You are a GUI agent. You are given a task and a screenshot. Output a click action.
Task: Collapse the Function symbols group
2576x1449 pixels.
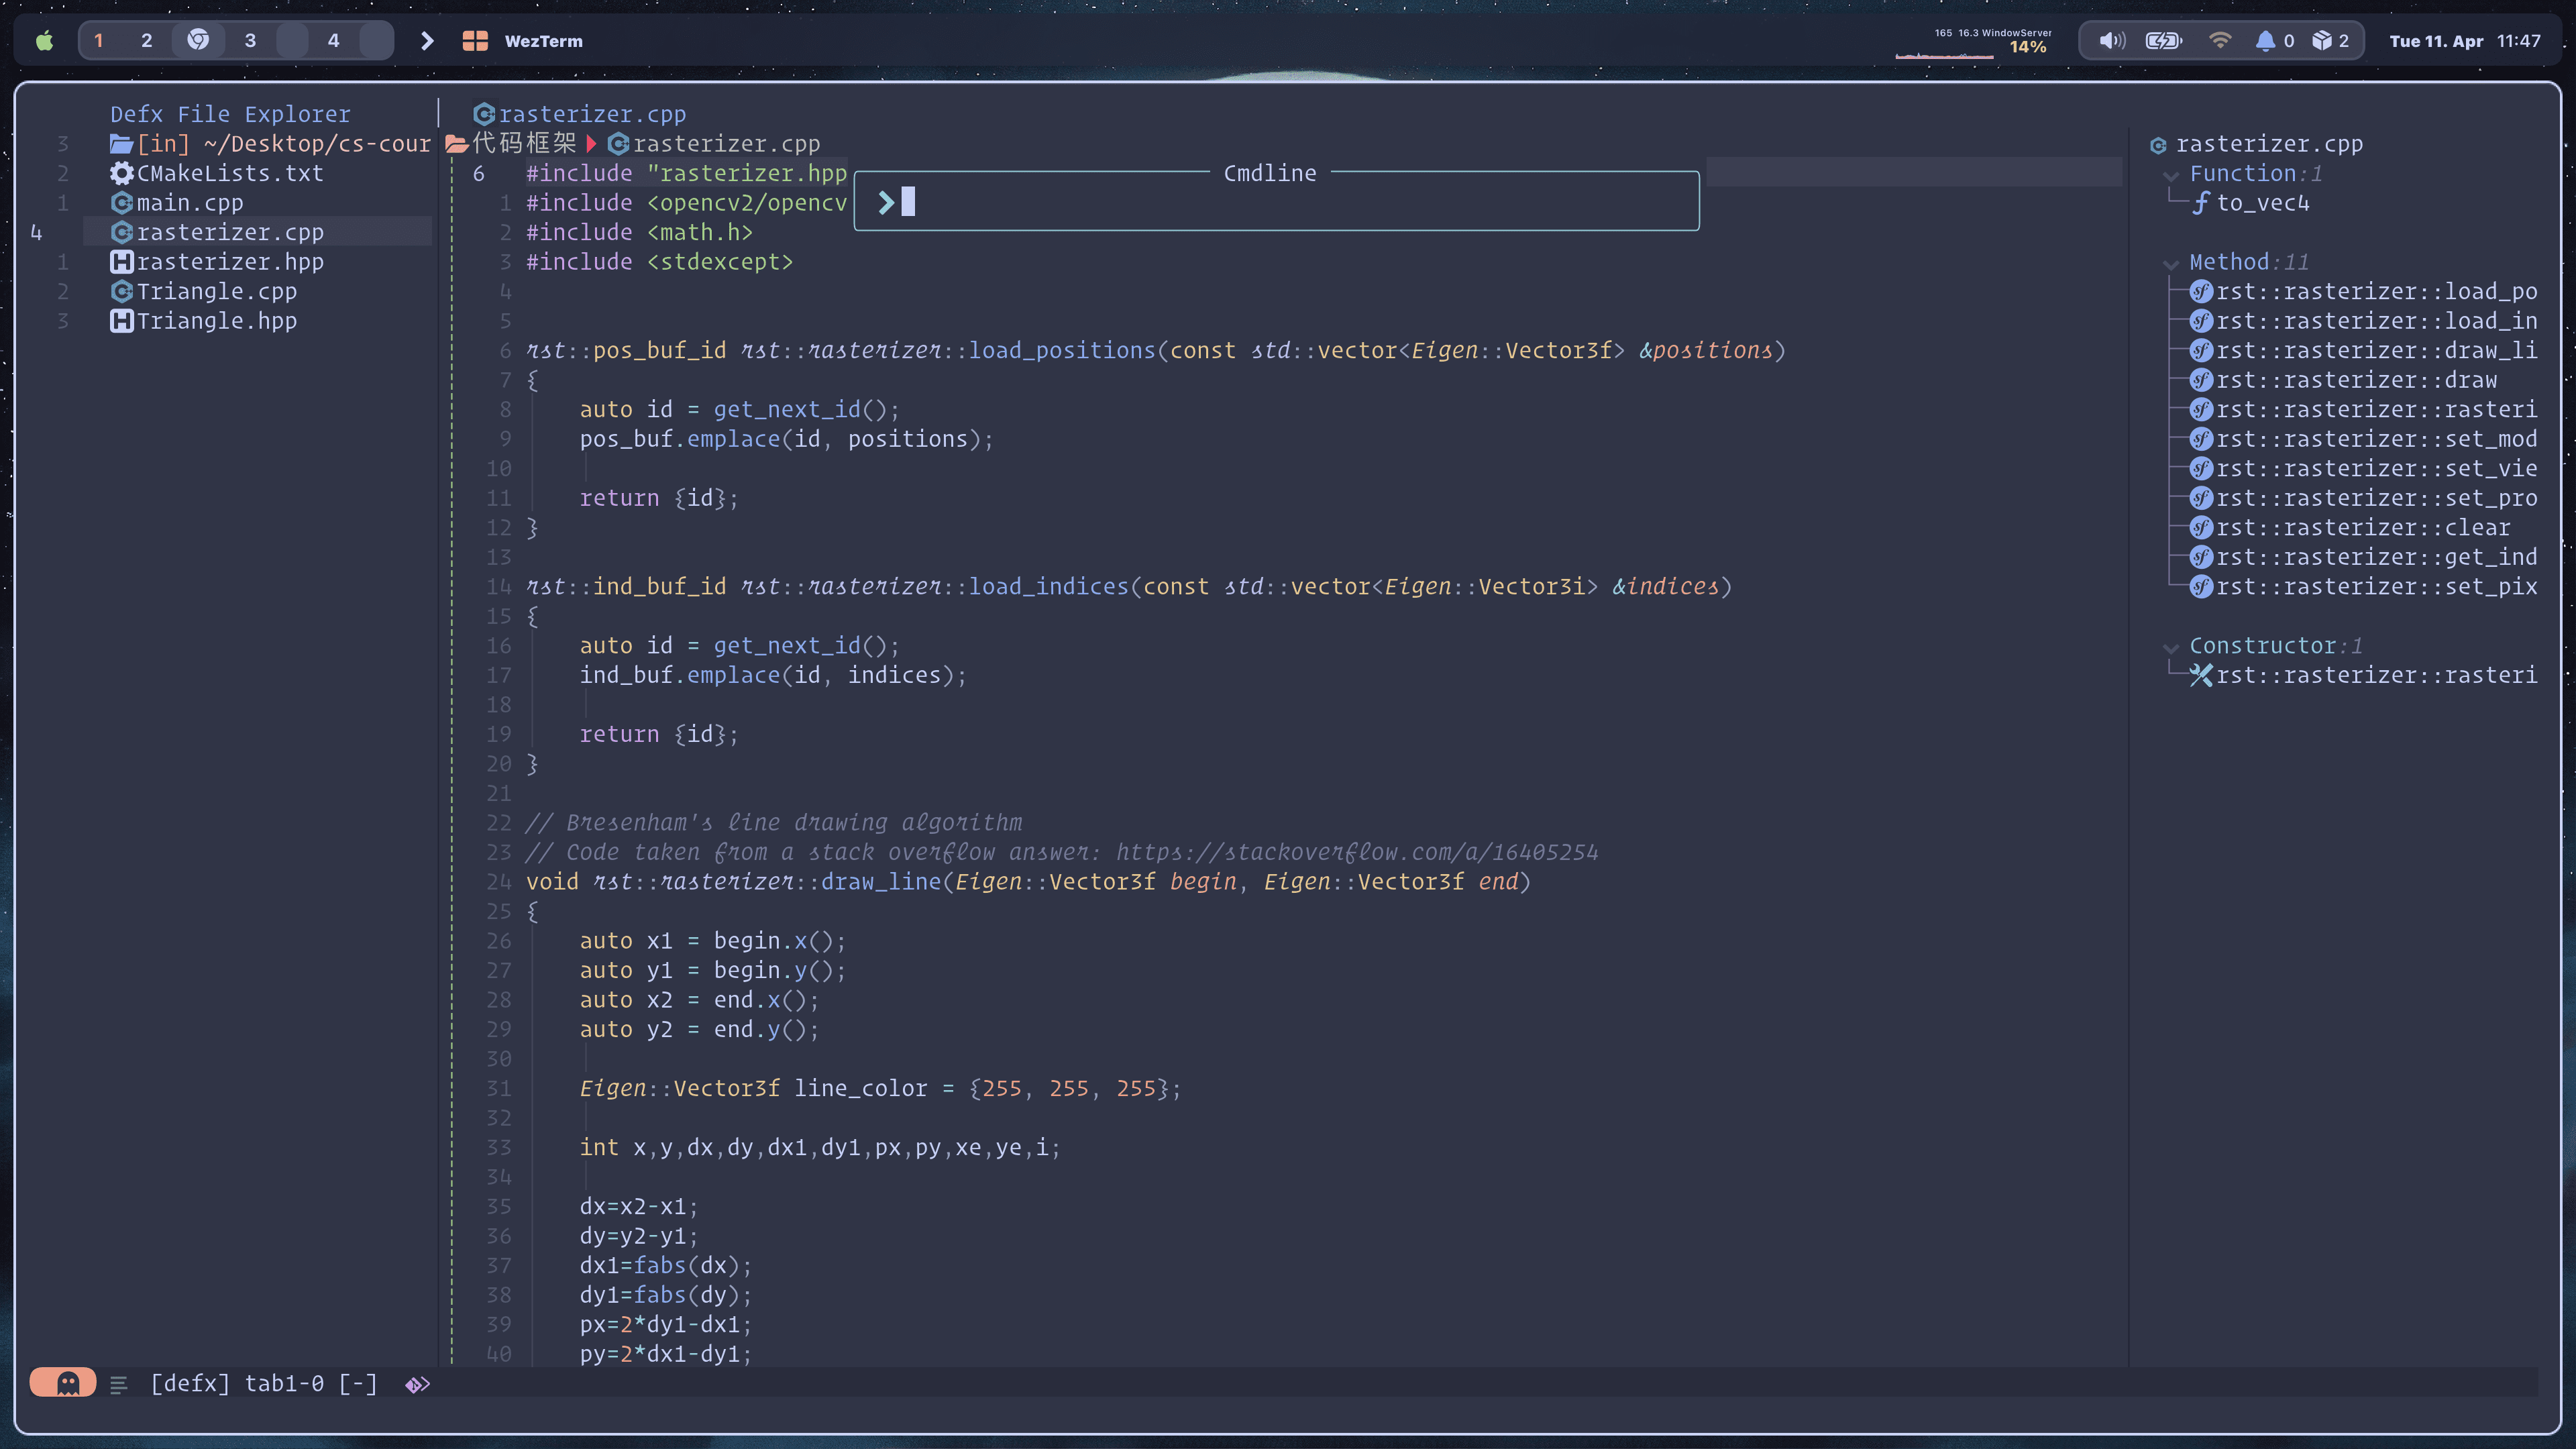pos(2171,175)
